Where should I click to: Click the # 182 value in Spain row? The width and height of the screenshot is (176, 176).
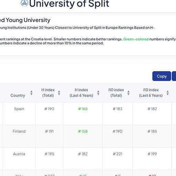152,109
